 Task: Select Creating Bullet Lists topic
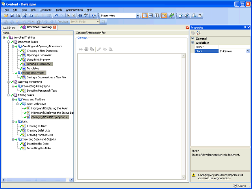coord(39,130)
